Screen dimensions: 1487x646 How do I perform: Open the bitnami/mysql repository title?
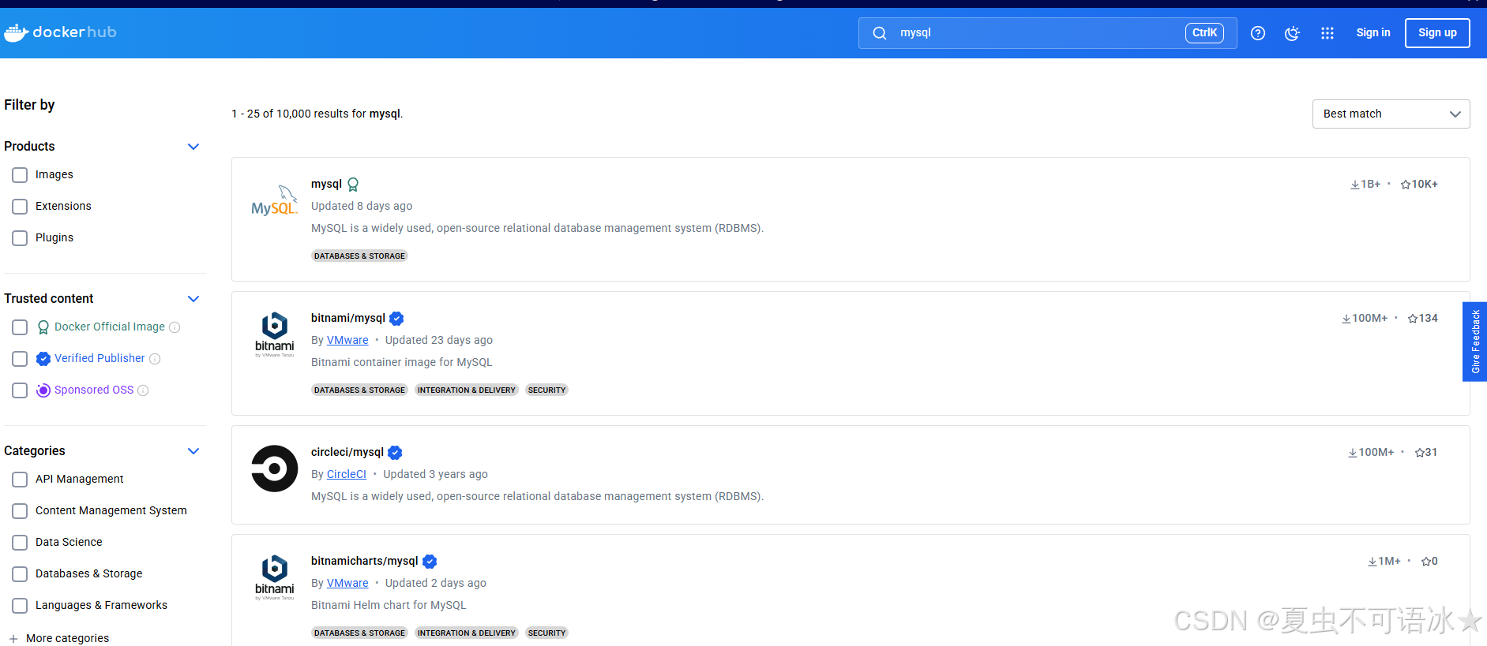(x=348, y=319)
